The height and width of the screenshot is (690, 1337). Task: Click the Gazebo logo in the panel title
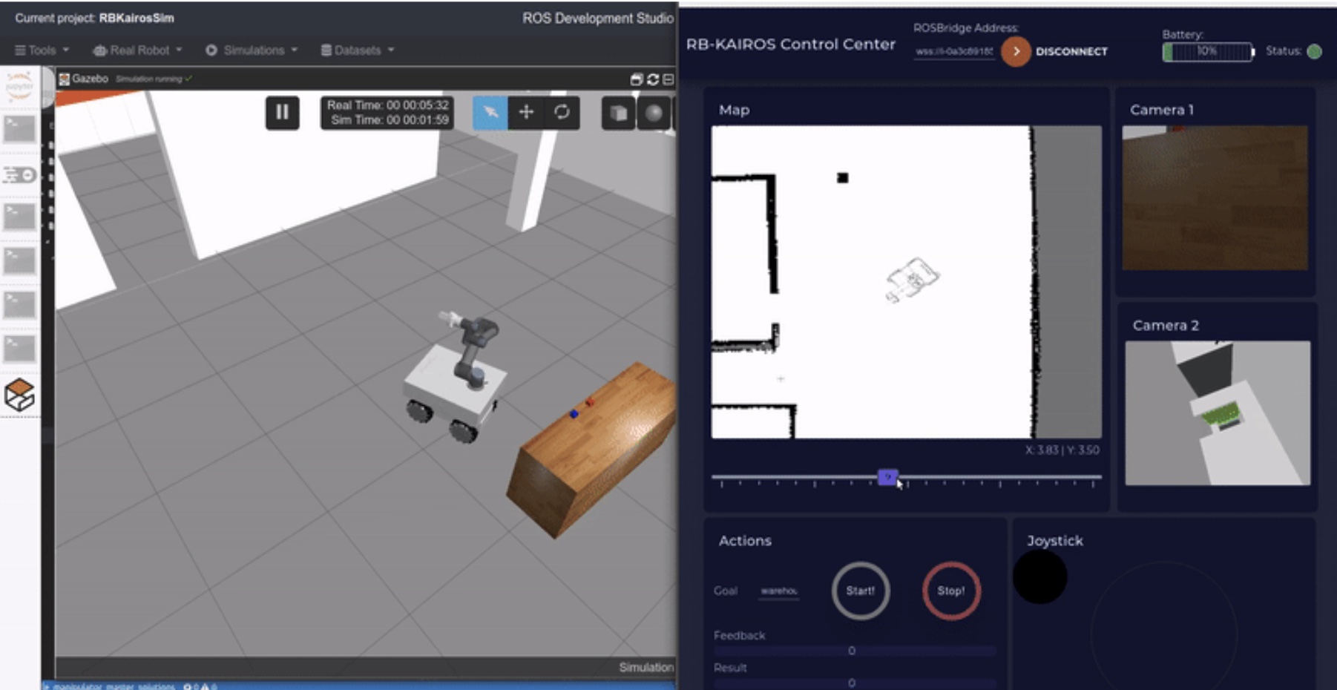pos(65,79)
